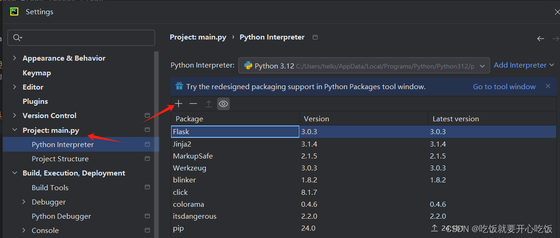Open the Add Interpreter dropdown
Screen dimensions: 560x238
tap(524, 65)
